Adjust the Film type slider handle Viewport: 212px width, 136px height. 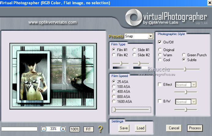pyautogui.click(x=121, y=63)
